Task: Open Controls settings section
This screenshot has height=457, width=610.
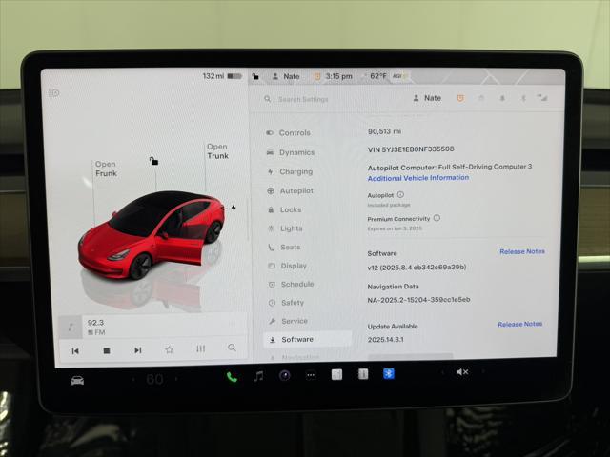Action: click(x=289, y=133)
